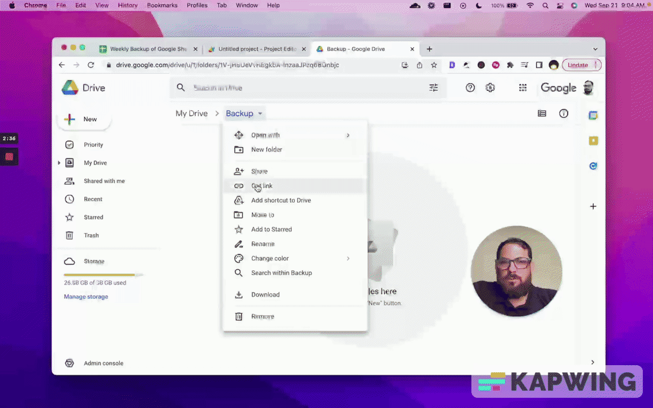
Task: Get add-ons plus icon
Action: pos(593,207)
